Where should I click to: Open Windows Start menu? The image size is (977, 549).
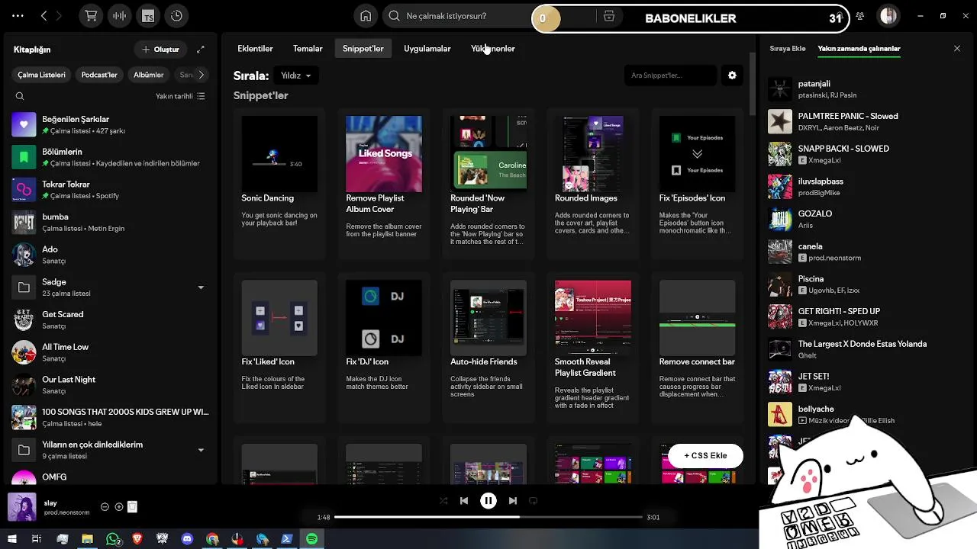click(11, 539)
